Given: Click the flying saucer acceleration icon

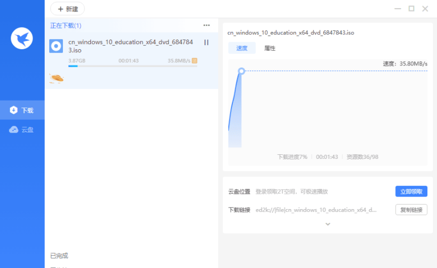Looking at the screenshot, I should (x=56, y=78).
